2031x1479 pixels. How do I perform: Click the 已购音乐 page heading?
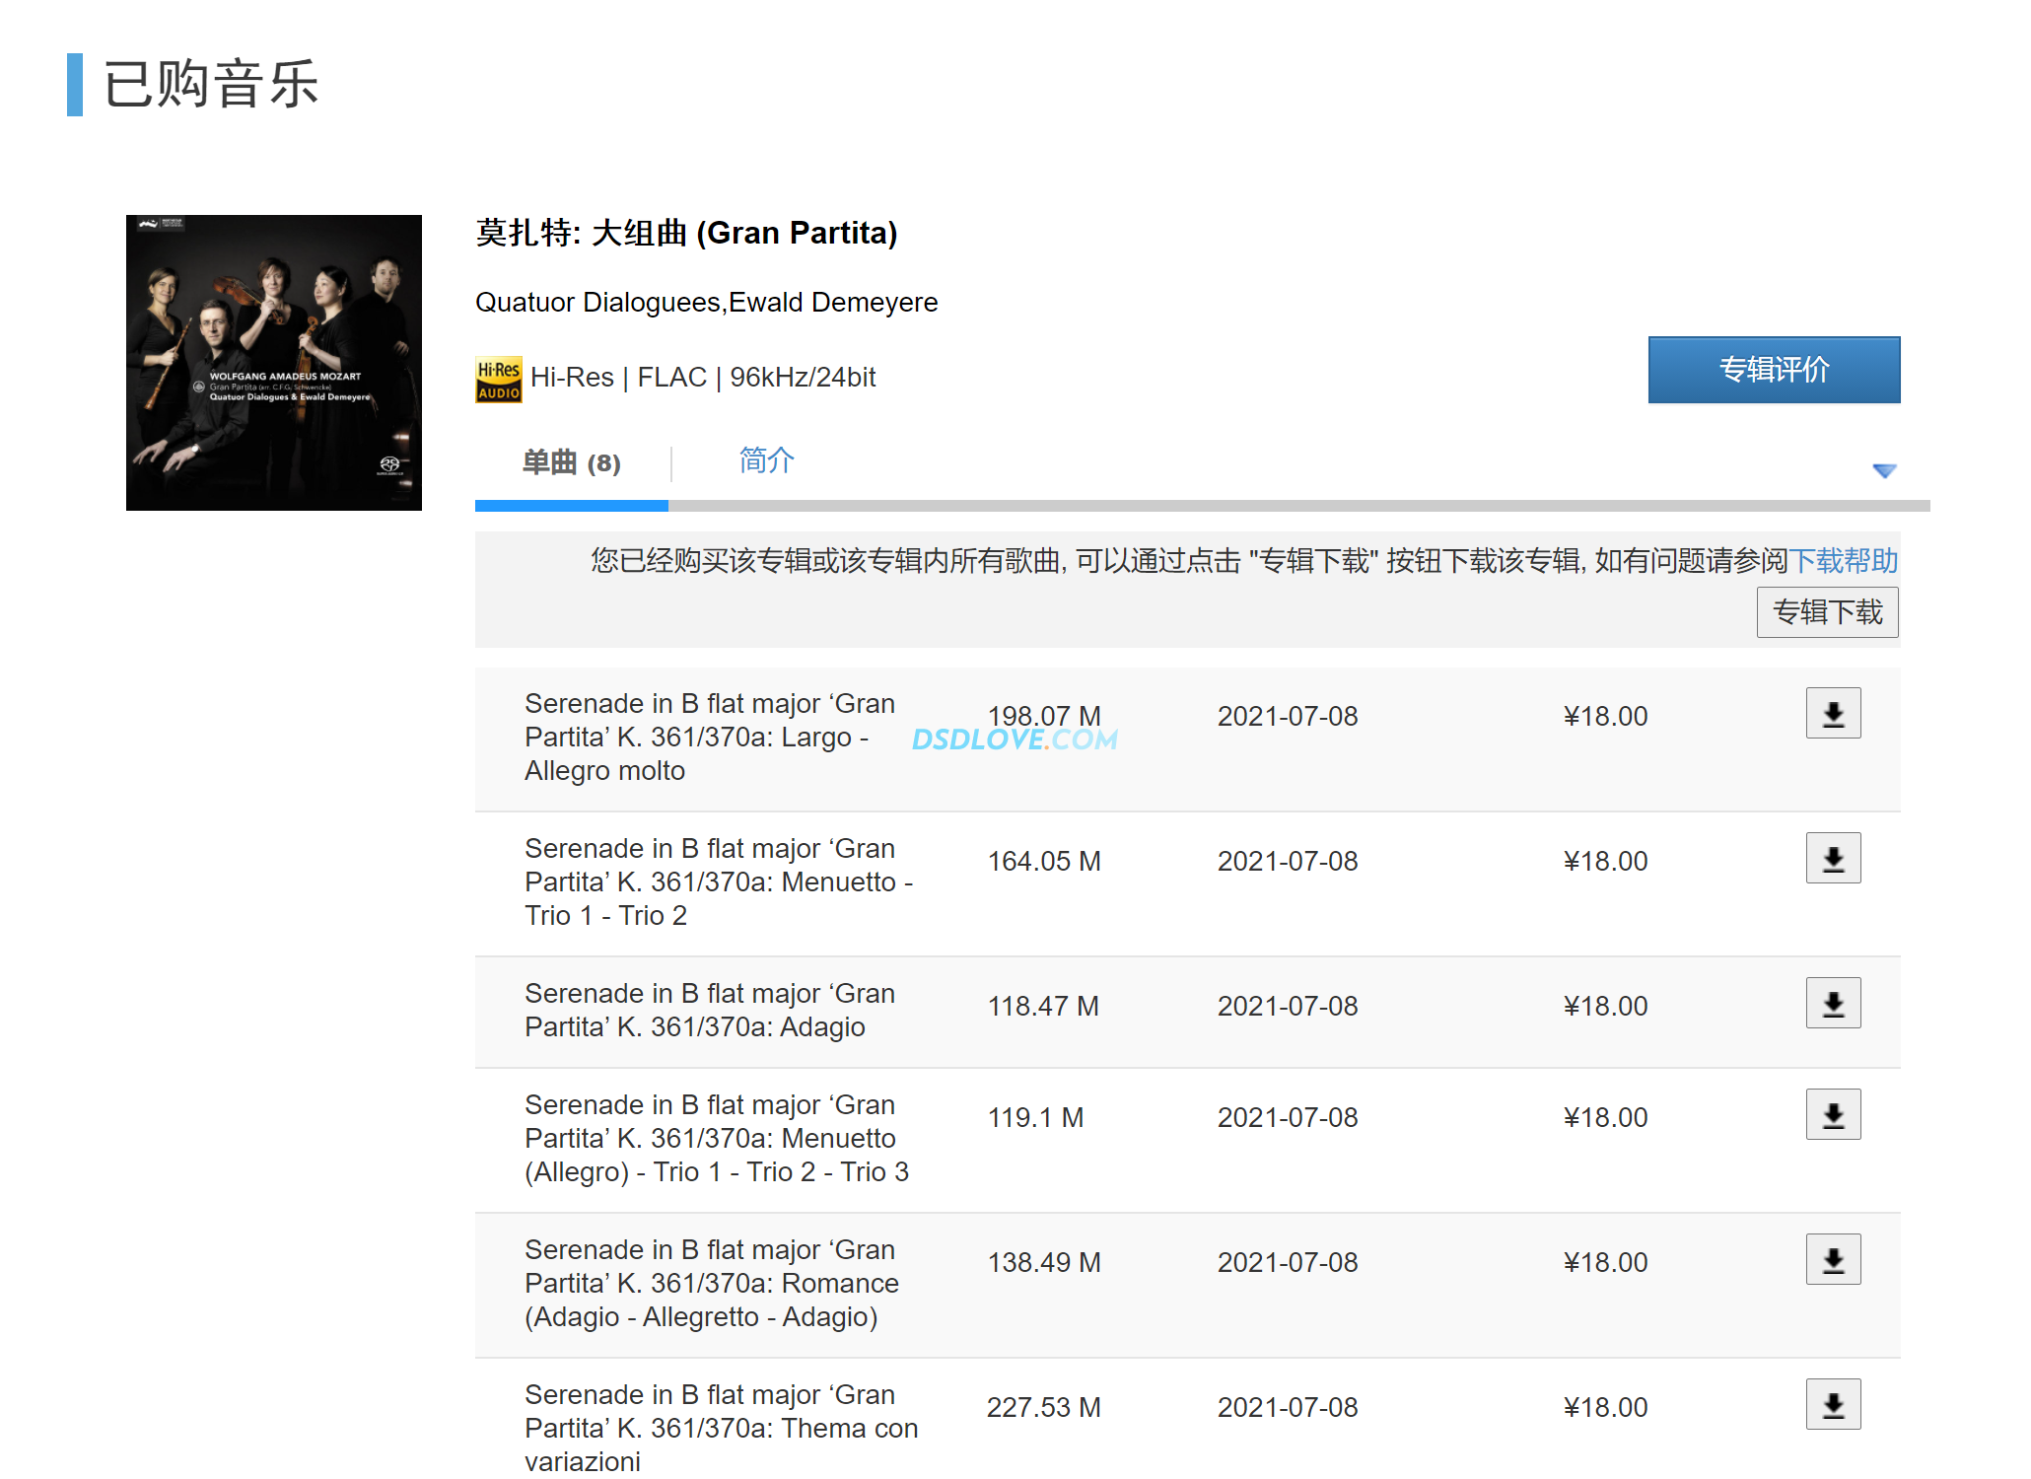pos(211,84)
